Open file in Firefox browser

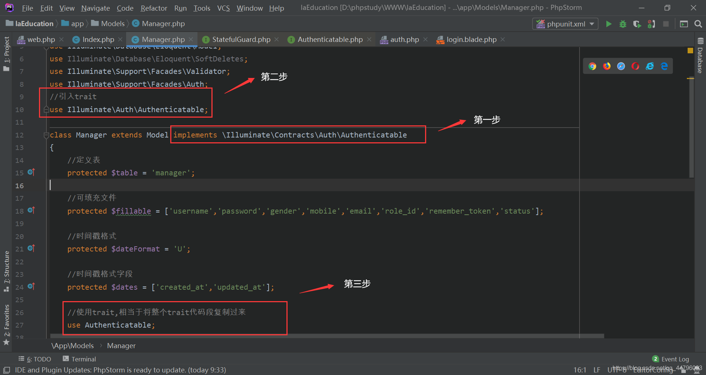point(607,66)
